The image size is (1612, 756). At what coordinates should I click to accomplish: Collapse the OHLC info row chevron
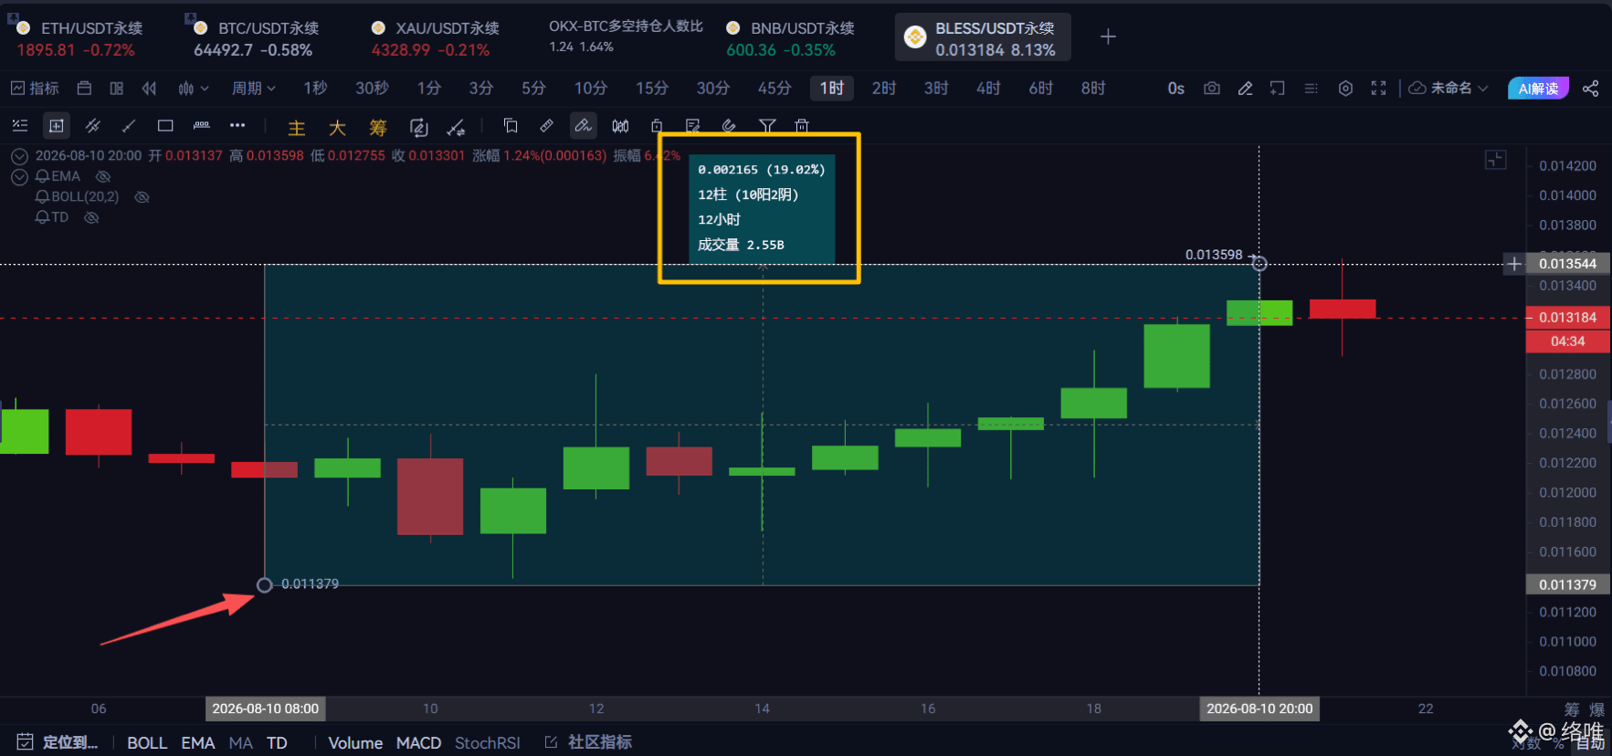19,156
